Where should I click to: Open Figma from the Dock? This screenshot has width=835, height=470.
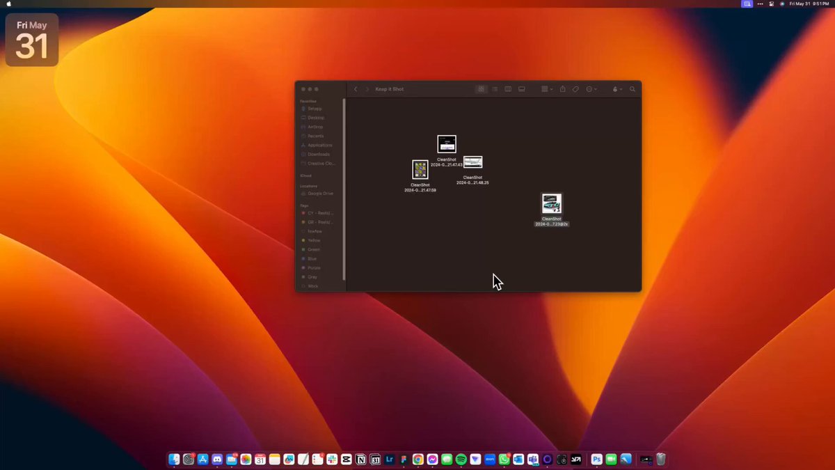point(404,460)
